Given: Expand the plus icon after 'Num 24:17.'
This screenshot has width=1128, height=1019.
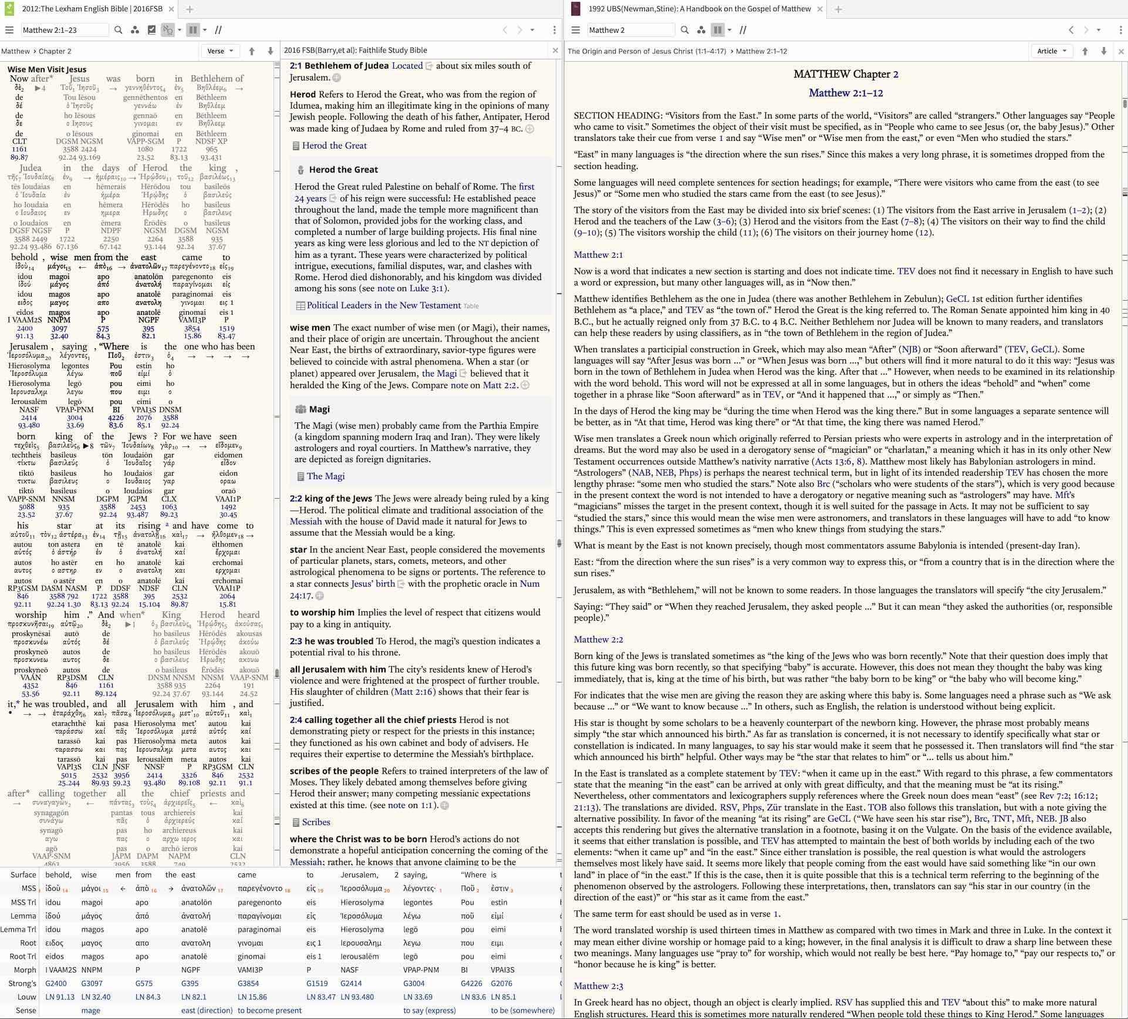Looking at the screenshot, I should coord(319,596).
